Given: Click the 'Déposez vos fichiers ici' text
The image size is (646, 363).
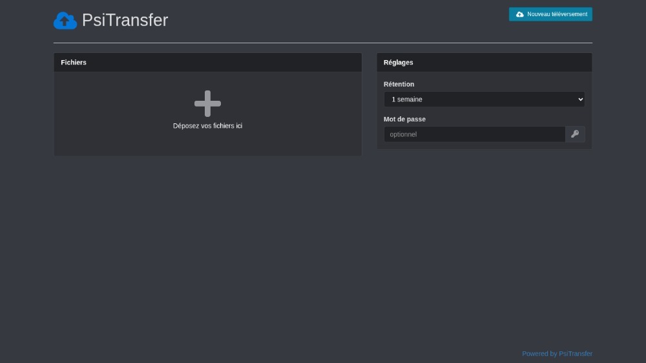Looking at the screenshot, I should tap(207, 126).
